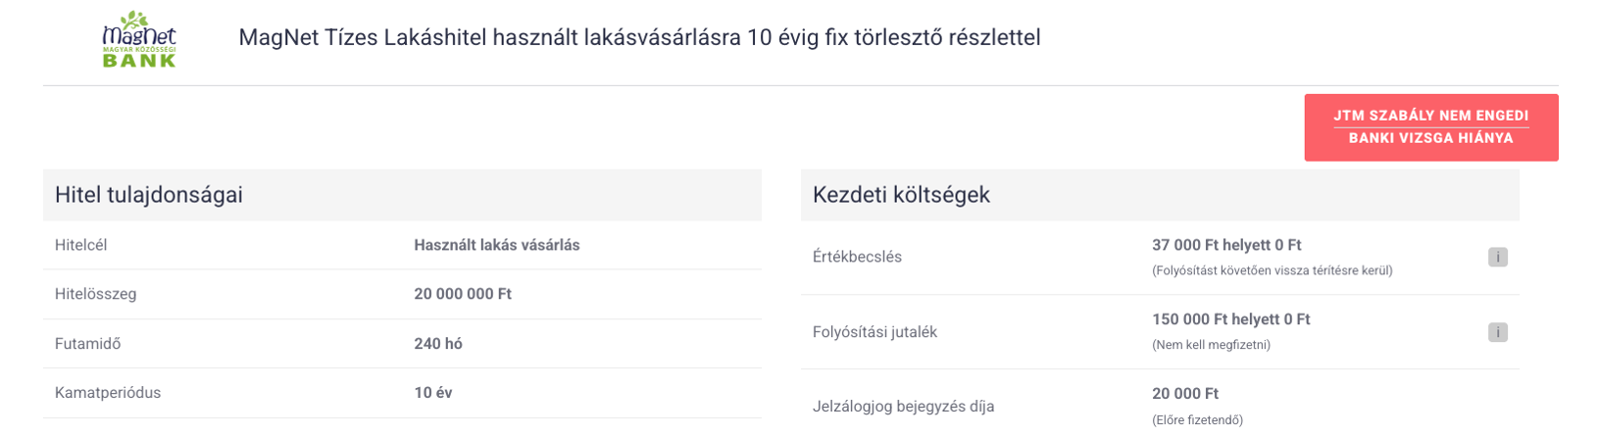Click the Használt lakás vásárlás value
Screen dimensions: 1597x437
(x=496, y=245)
